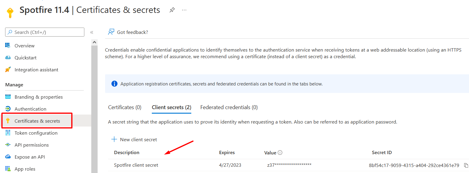Switch to Federated credentials (0) tab
469x173 pixels.
point(229,107)
